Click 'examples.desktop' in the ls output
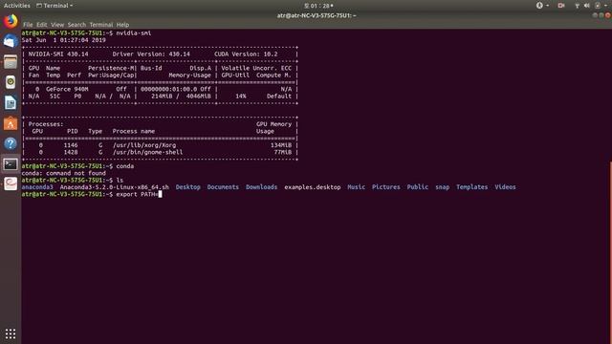612x344 pixels. coord(313,187)
